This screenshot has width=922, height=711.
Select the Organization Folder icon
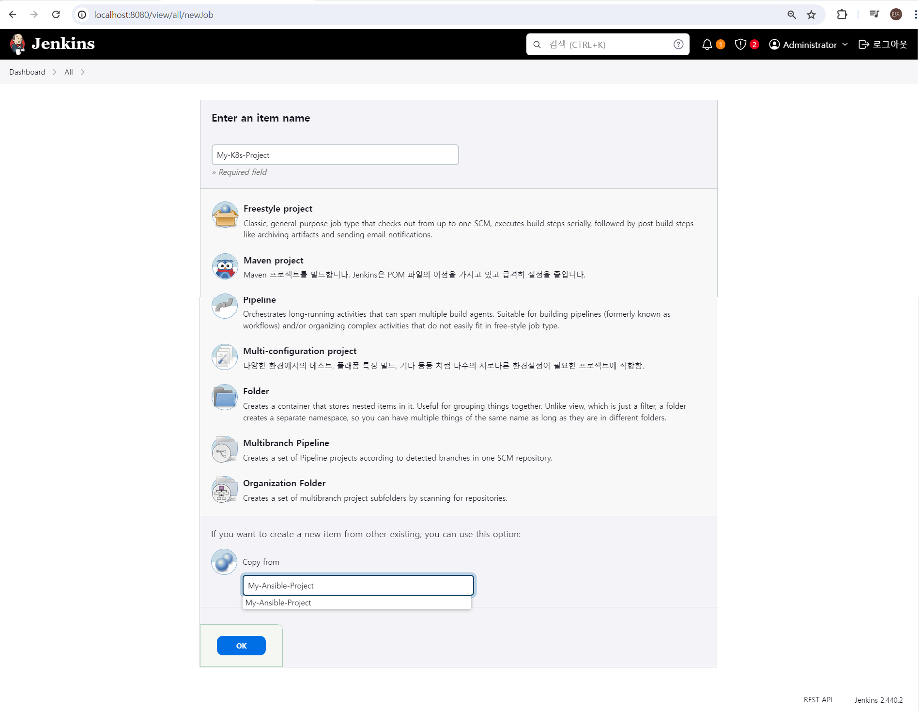point(225,489)
